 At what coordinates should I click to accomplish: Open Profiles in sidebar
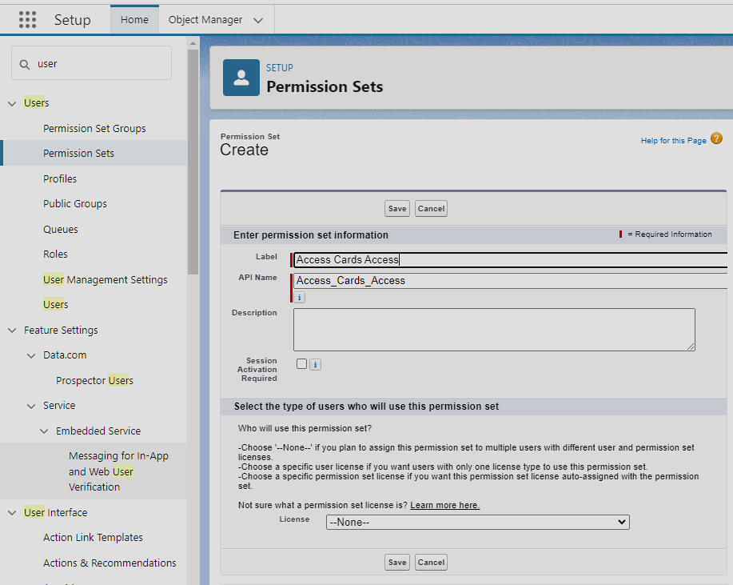(x=60, y=178)
